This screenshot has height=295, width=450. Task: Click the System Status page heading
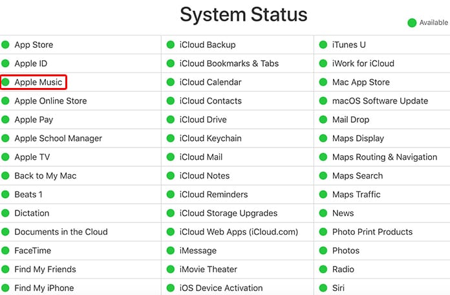tap(244, 14)
